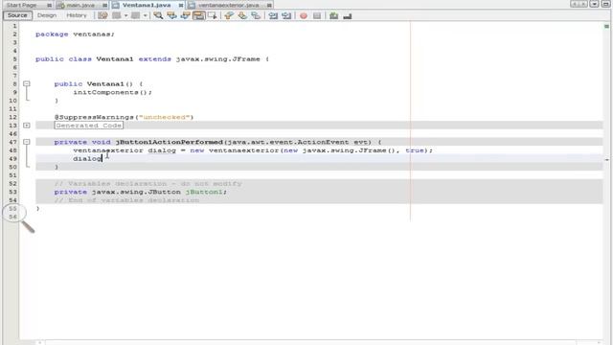Show the opened documents list dropdown
The height and width of the screenshot is (345, 613).
pyautogui.click(x=594, y=4)
